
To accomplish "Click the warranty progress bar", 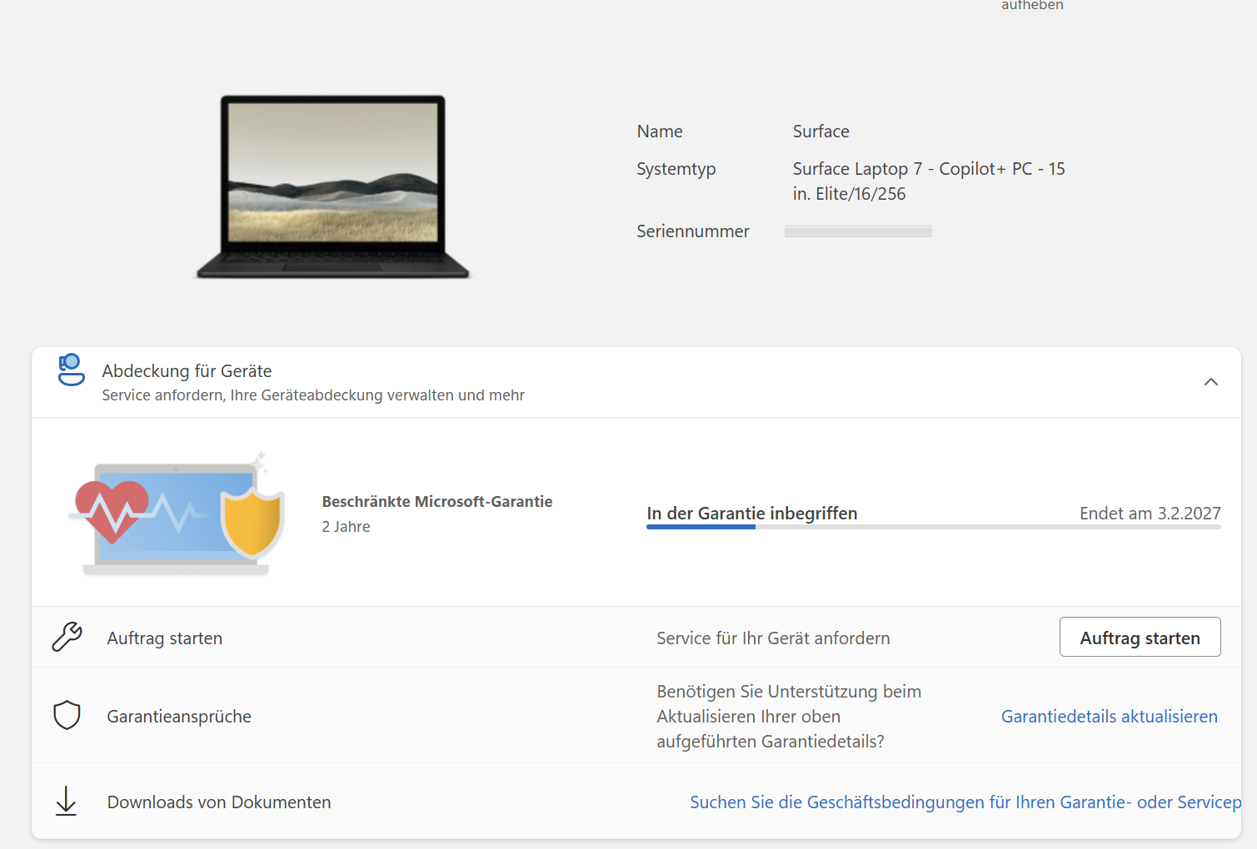I will tap(933, 527).
